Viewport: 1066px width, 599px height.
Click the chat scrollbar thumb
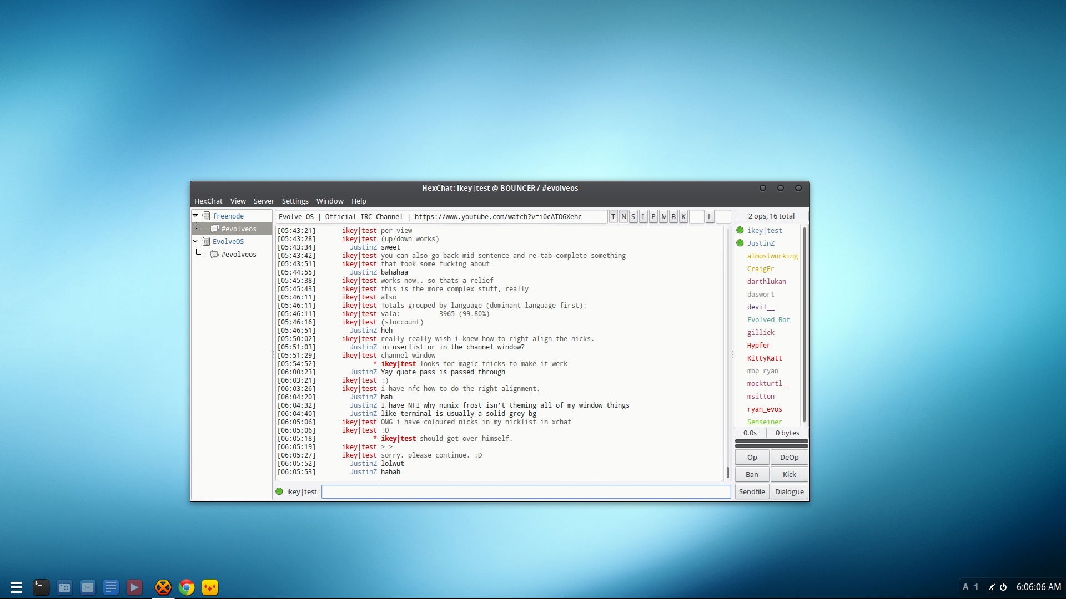[x=727, y=473]
